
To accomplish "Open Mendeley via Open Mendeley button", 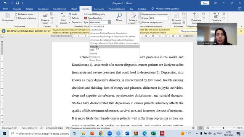I will (x=93, y=18).
